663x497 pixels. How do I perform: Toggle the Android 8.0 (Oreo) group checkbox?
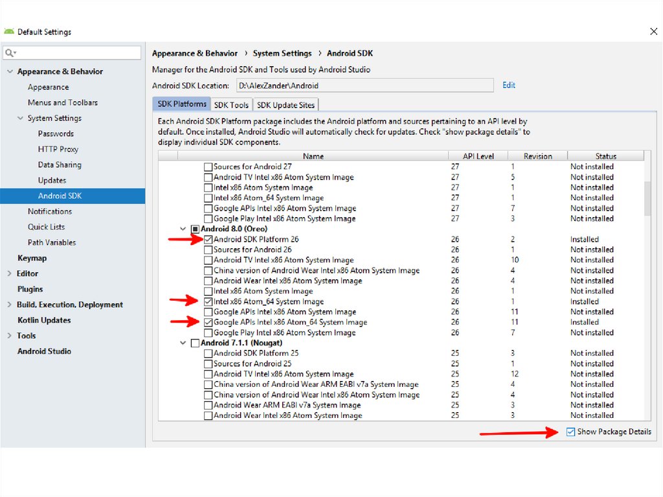pyautogui.click(x=195, y=229)
